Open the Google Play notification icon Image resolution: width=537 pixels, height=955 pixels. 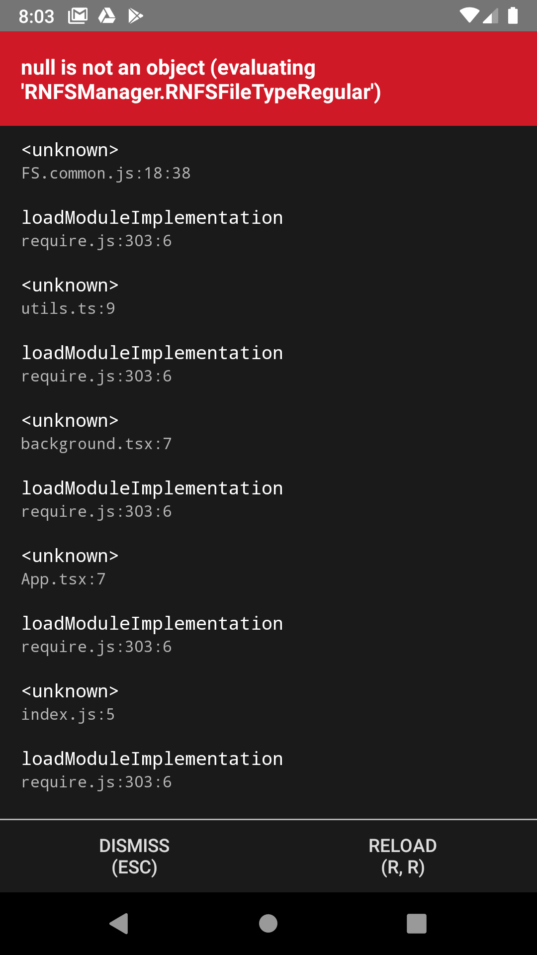tap(135, 15)
